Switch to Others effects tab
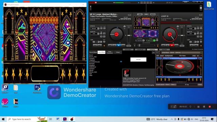 pos(118,52)
